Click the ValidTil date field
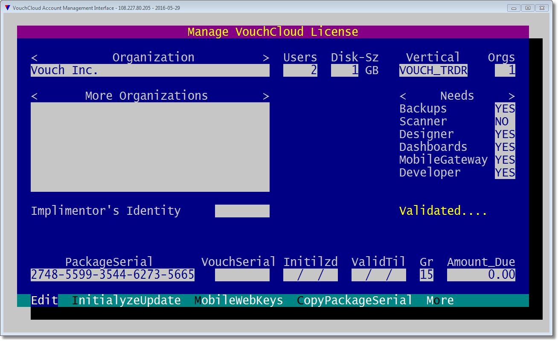 (379, 275)
